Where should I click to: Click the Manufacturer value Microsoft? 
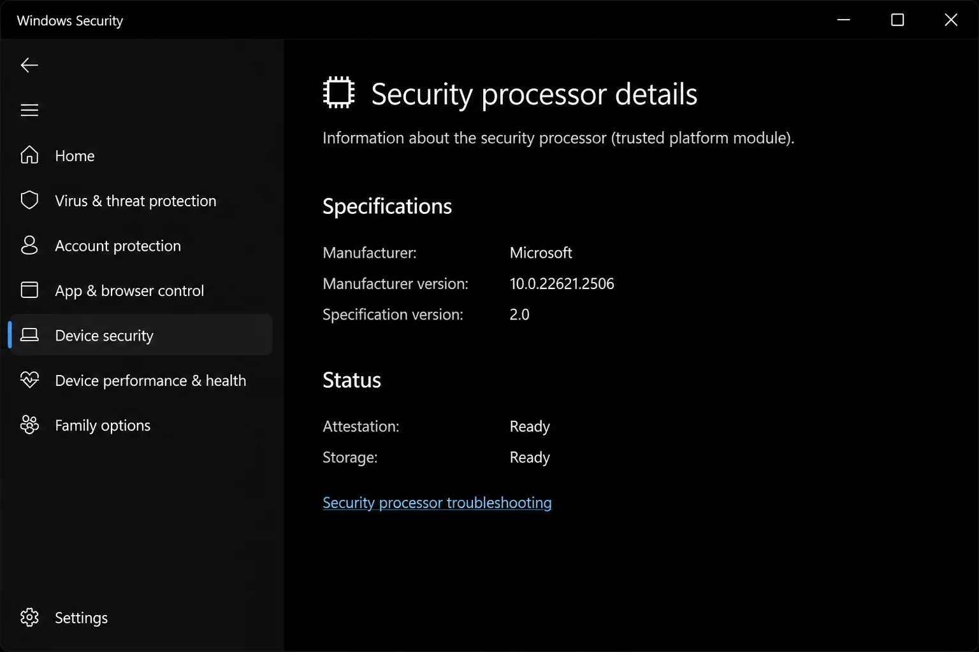tap(540, 253)
